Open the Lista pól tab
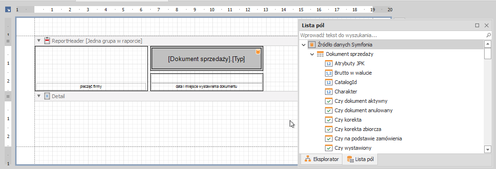The image size is (496, 169). (x=360, y=159)
